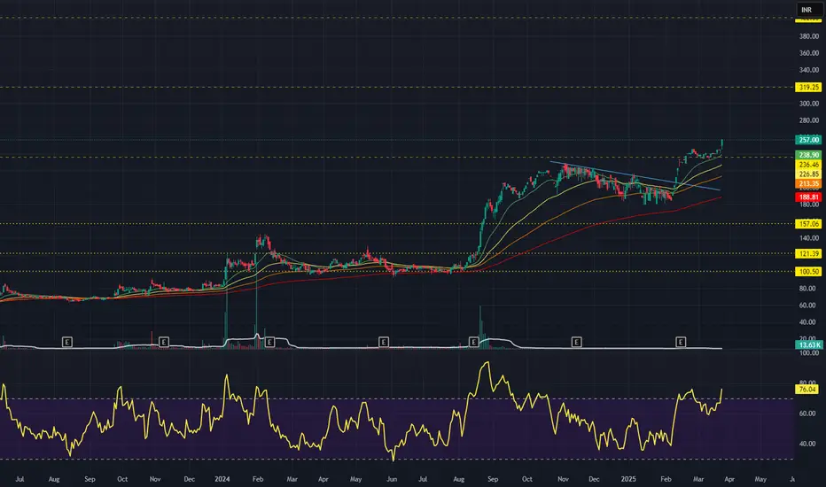Open the earnings marker near August 2023
826x487 pixels.
[x=66, y=342]
